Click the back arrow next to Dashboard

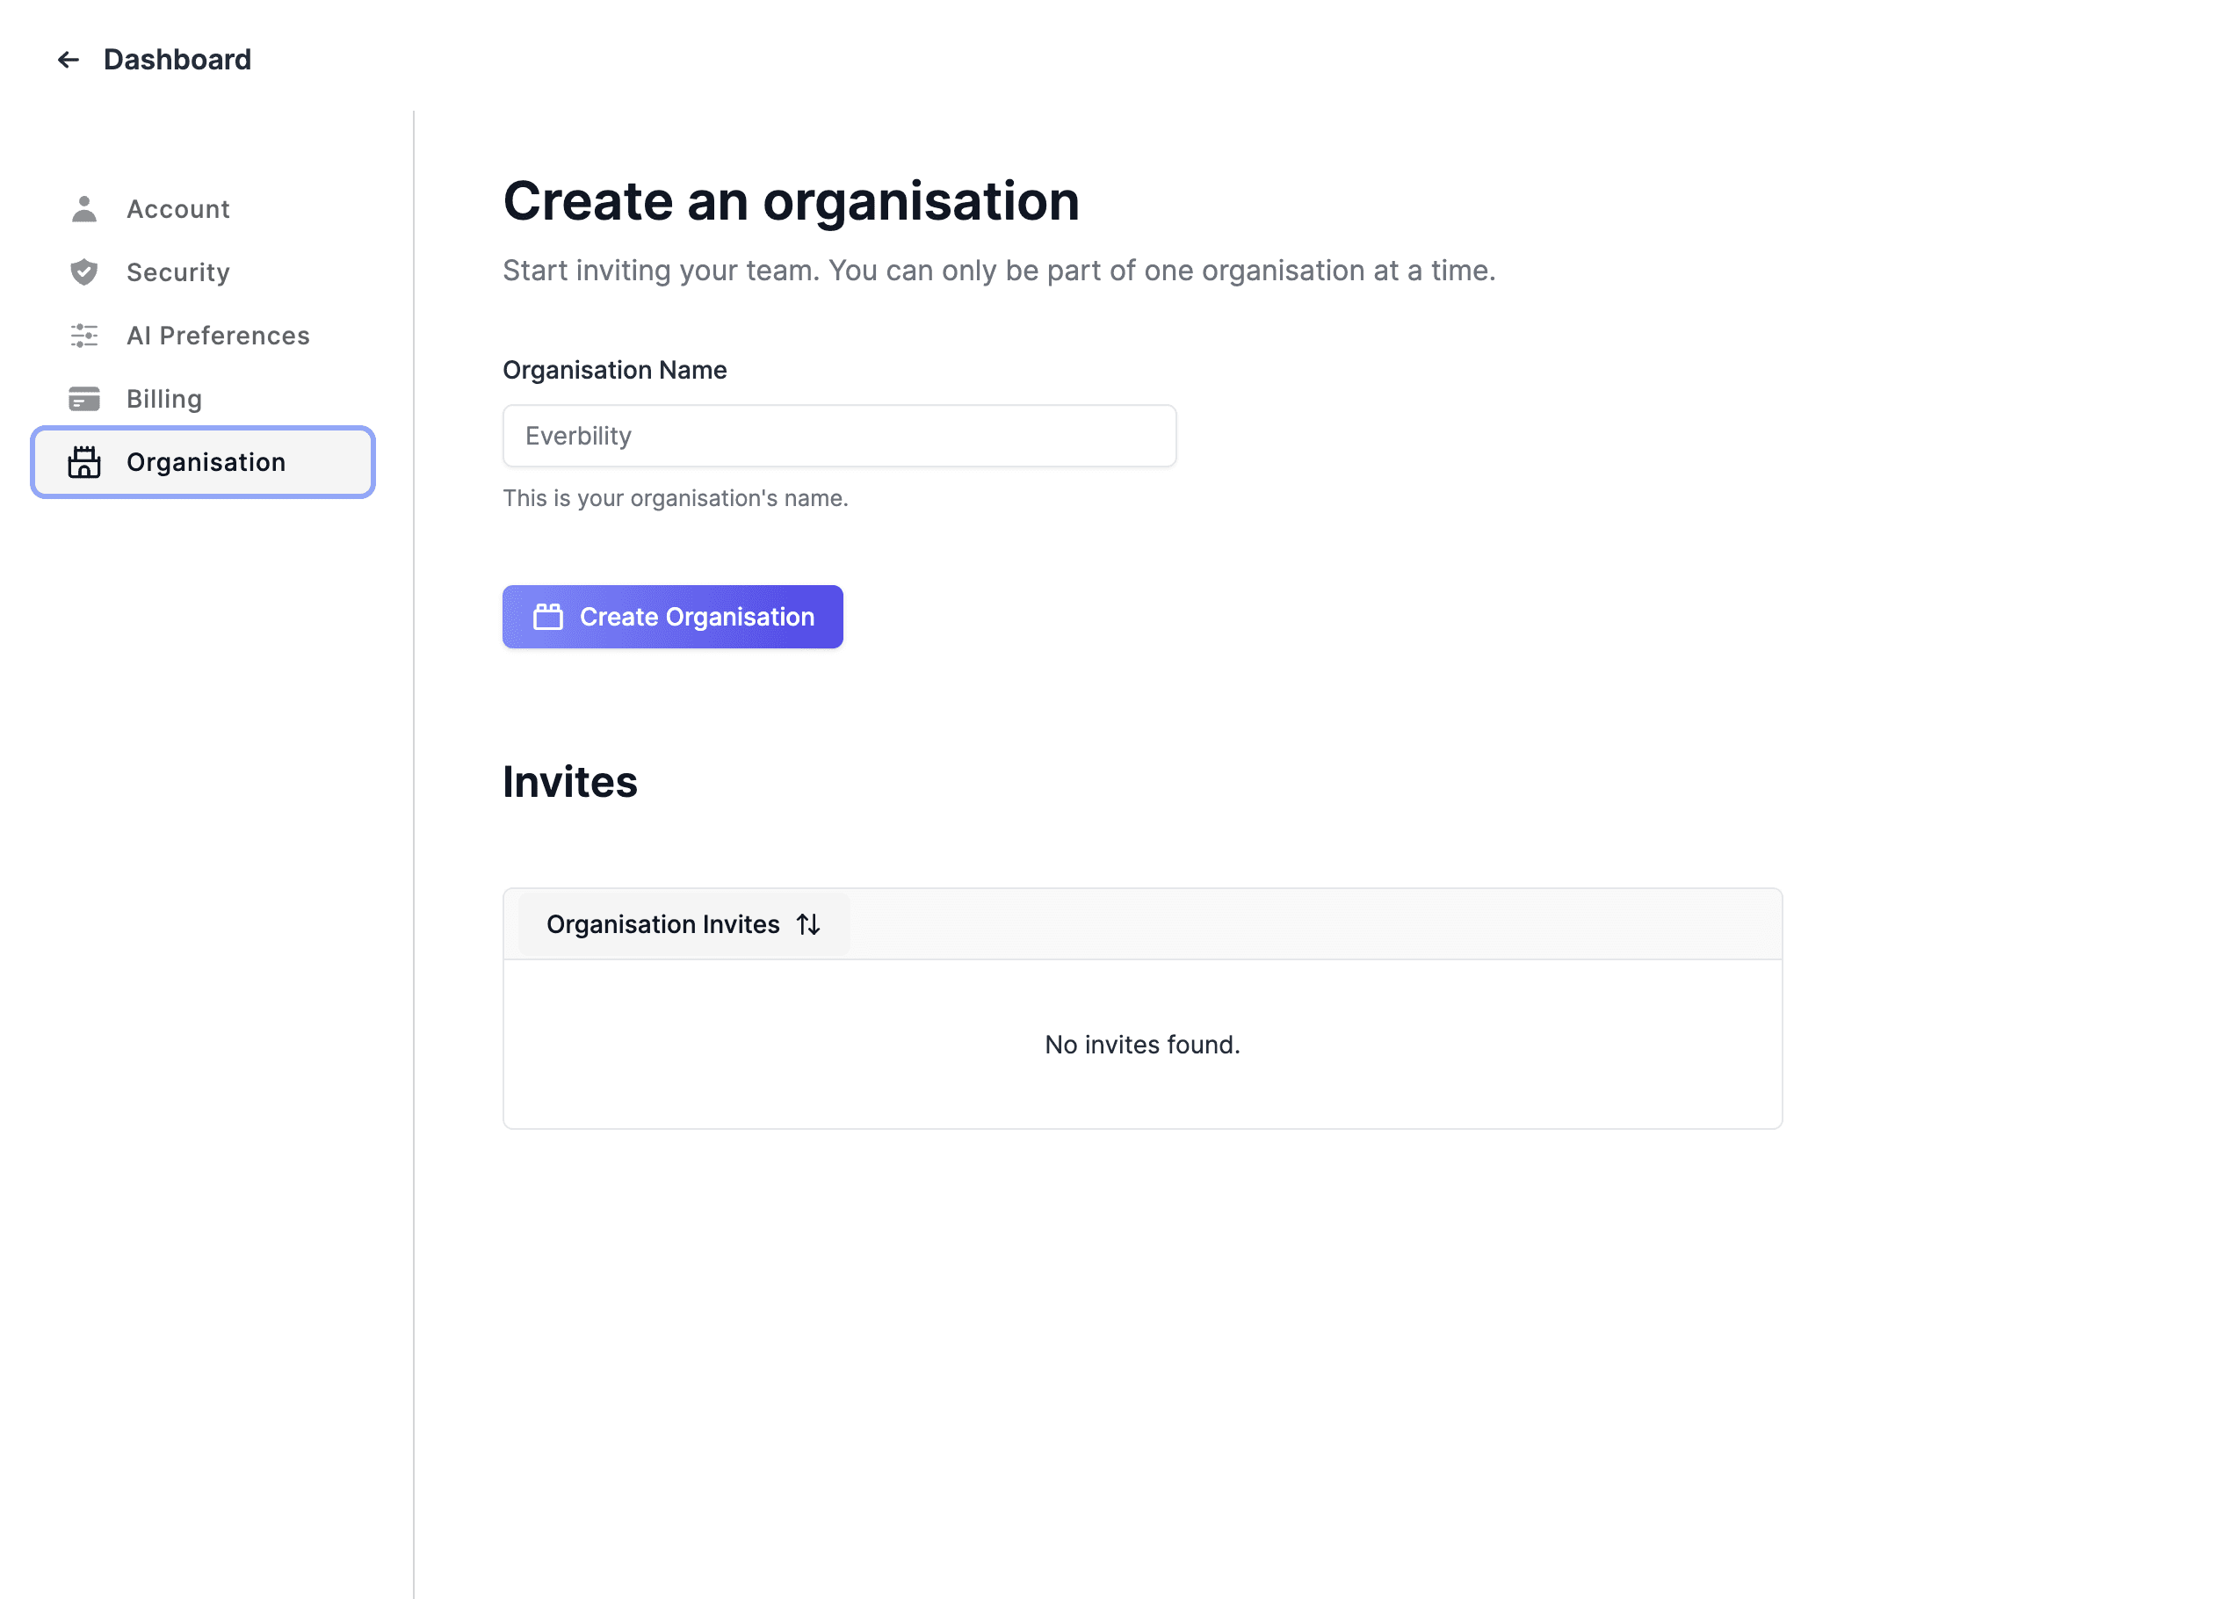tap(68, 60)
